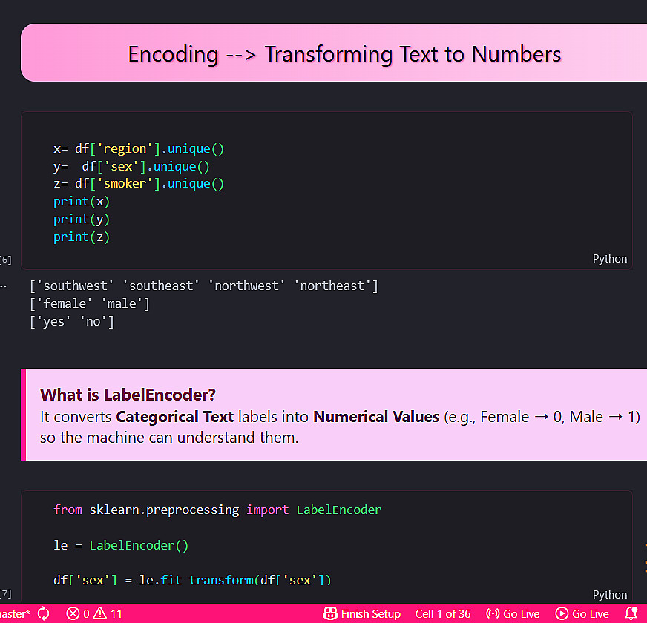Change Python language mode of cell 7

[x=609, y=595]
